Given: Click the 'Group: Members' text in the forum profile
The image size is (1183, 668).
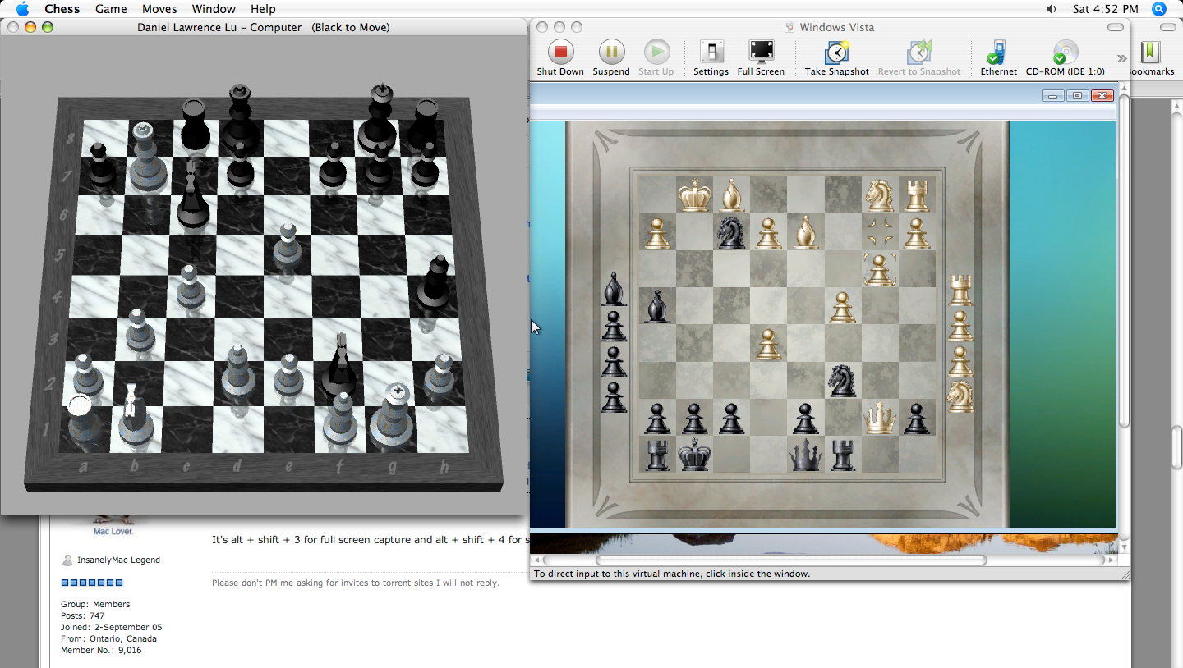Looking at the screenshot, I should point(95,605).
